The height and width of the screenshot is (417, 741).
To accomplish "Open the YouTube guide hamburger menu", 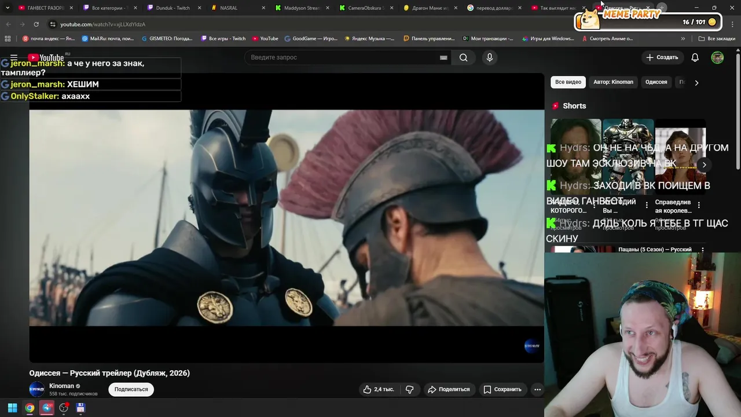I will point(14,57).
